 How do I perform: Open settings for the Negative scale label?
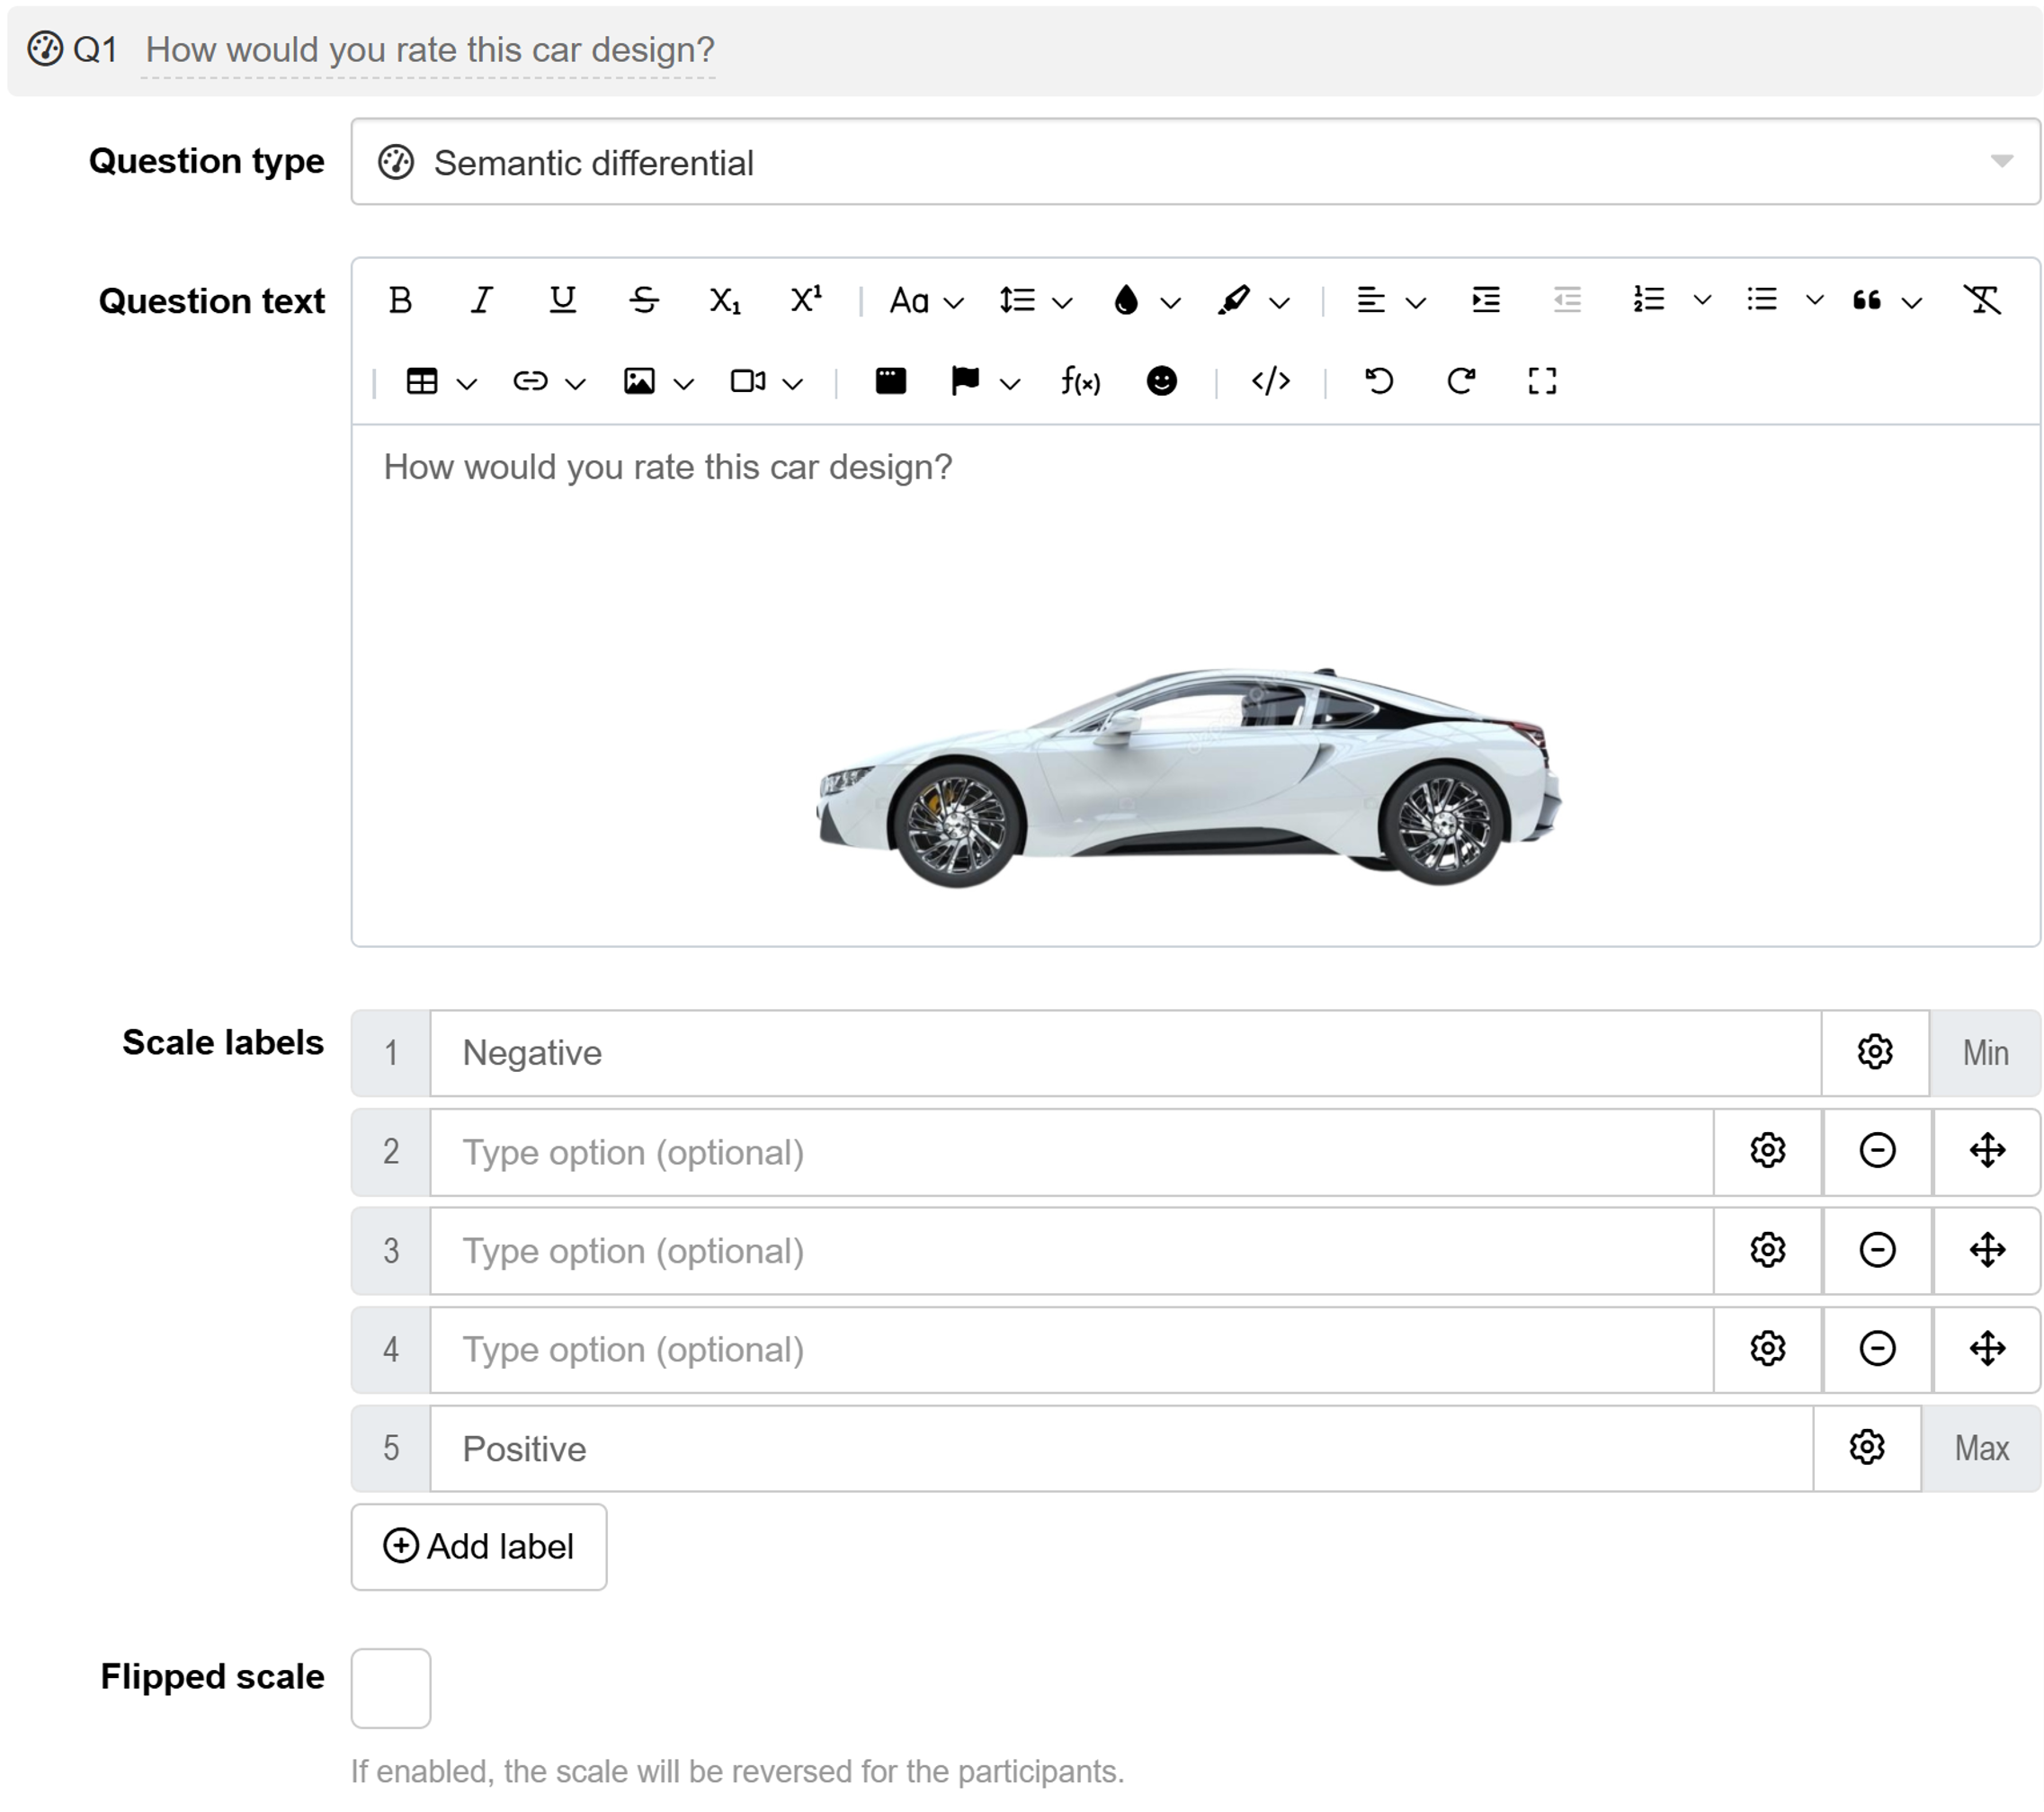tap(1875, 1052)
